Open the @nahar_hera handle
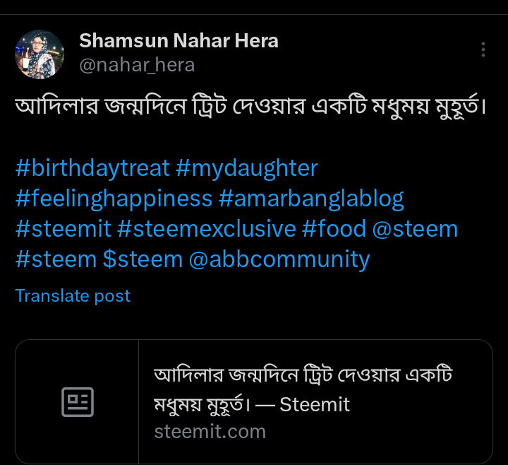The width and height of the screenshot is (508, 465). tap(137, 65)
